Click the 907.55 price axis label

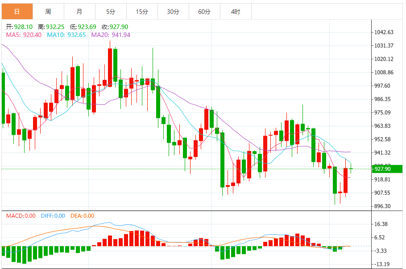point(382,193)
